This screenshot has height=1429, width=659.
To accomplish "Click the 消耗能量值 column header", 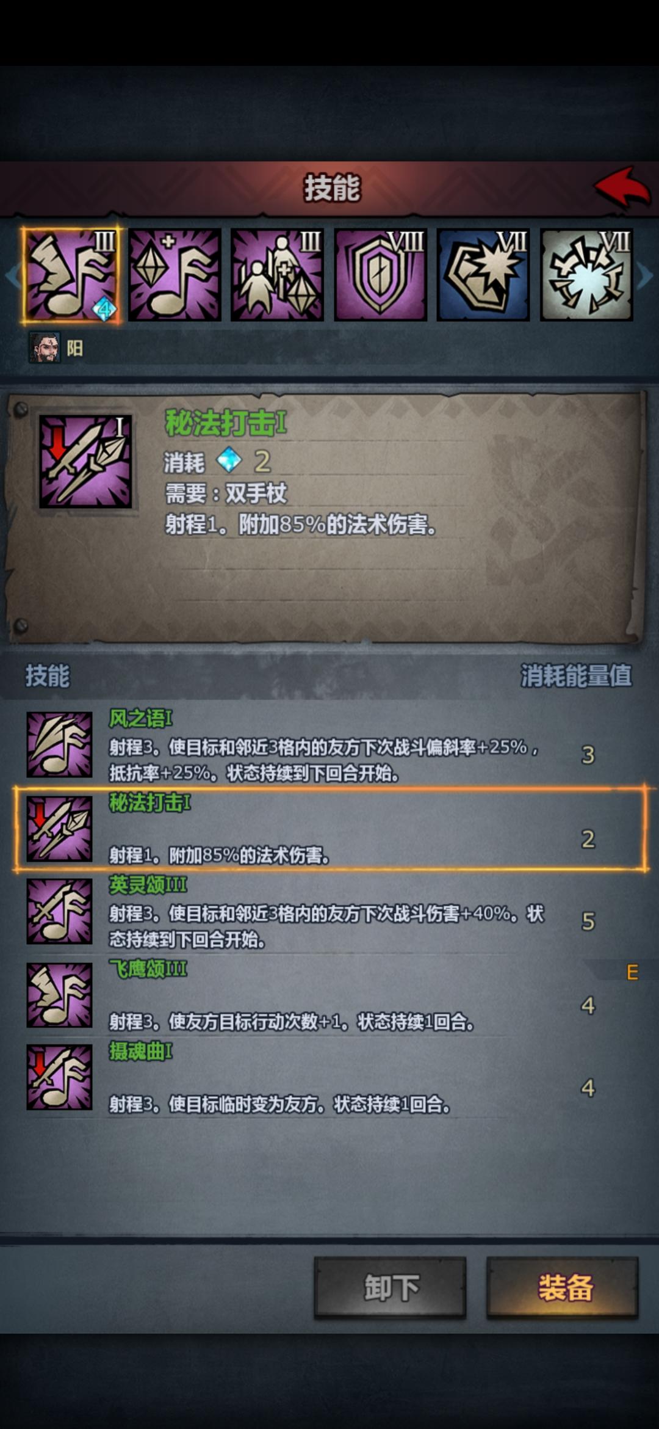I will (576, 676).
